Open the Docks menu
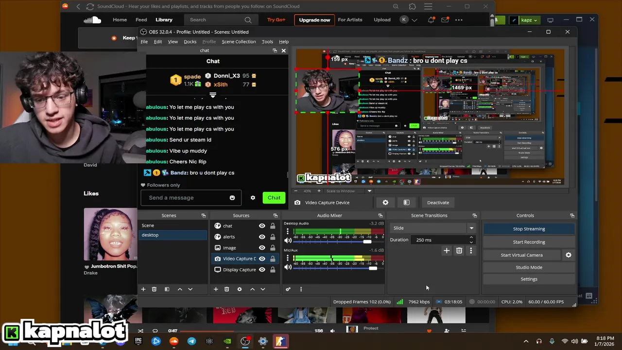The width and height of the screenshot is (622, 350). 190,42
